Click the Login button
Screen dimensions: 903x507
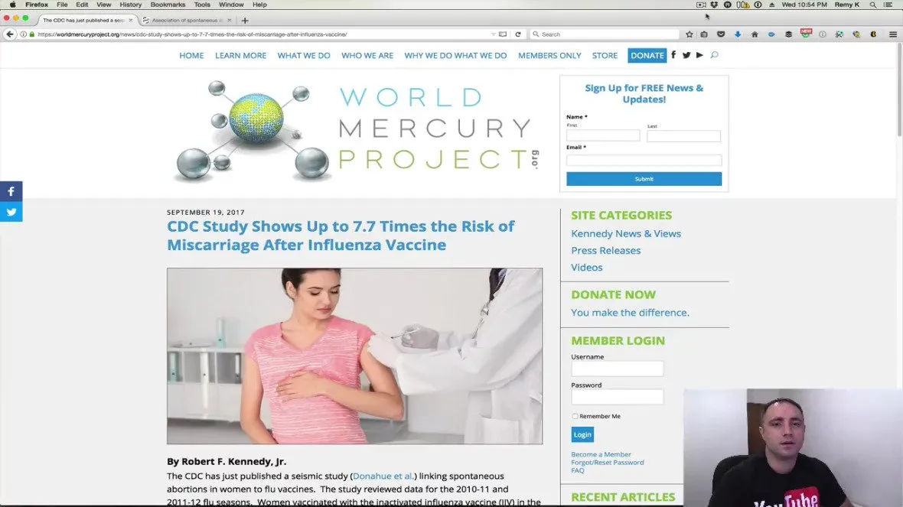(x=582, y=434)
